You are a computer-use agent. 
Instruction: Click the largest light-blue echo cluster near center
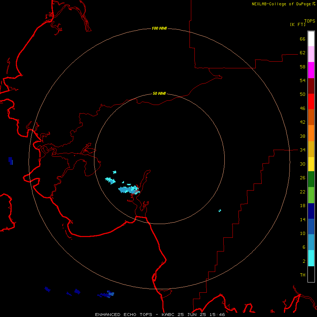click(x=129, y=189)
